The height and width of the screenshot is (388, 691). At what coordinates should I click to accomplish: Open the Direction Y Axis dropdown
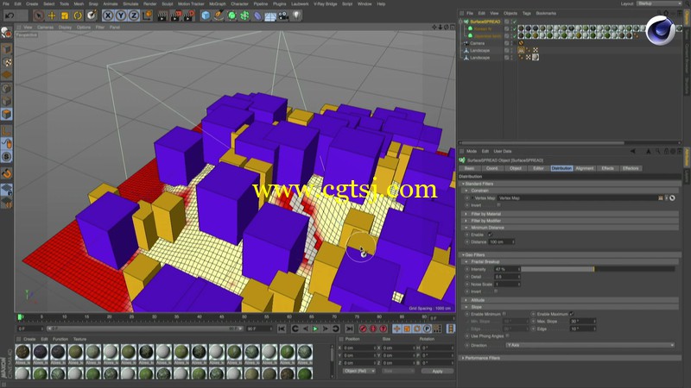590,346
